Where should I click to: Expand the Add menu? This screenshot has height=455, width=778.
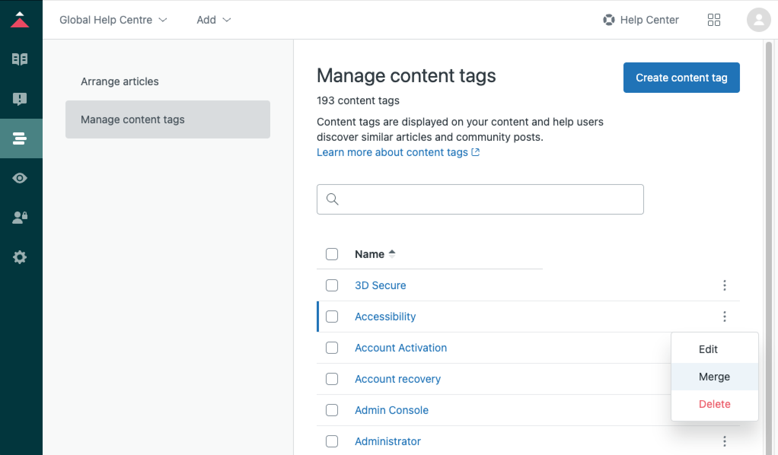tap(214, 20)
